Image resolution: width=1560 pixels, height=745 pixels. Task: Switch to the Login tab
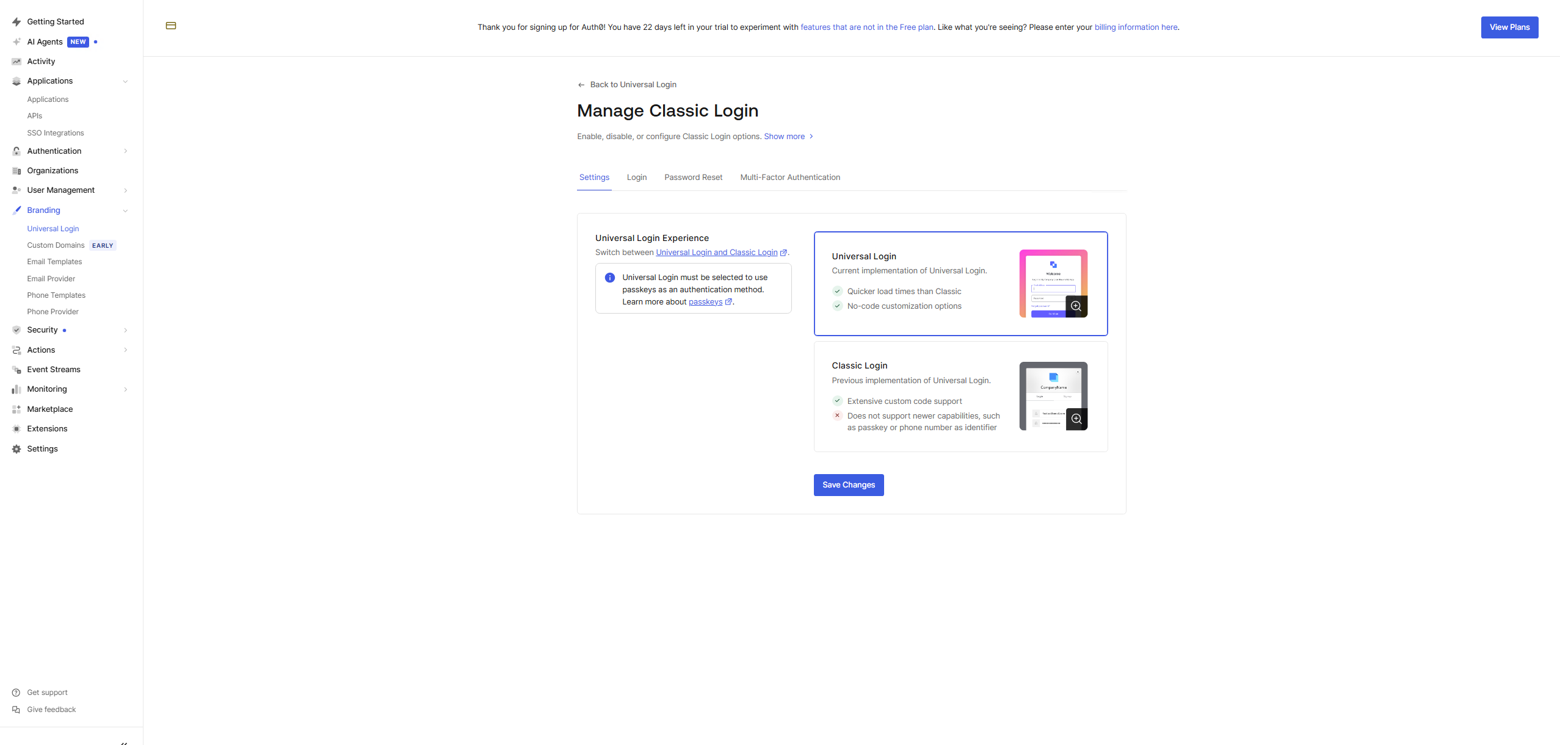637,178
